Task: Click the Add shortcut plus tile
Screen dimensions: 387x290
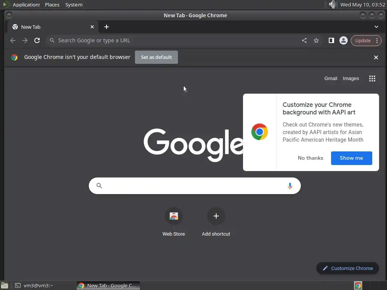Action: 216,216
